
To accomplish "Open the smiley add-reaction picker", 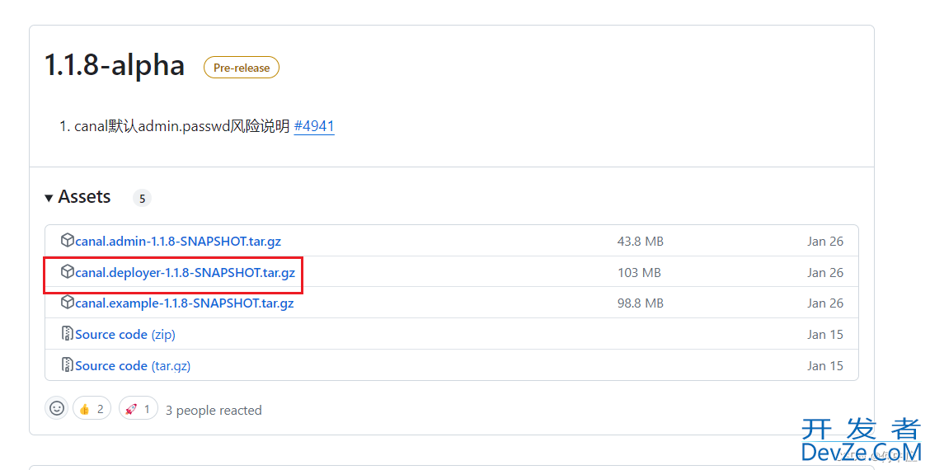I will click(57, 408).
